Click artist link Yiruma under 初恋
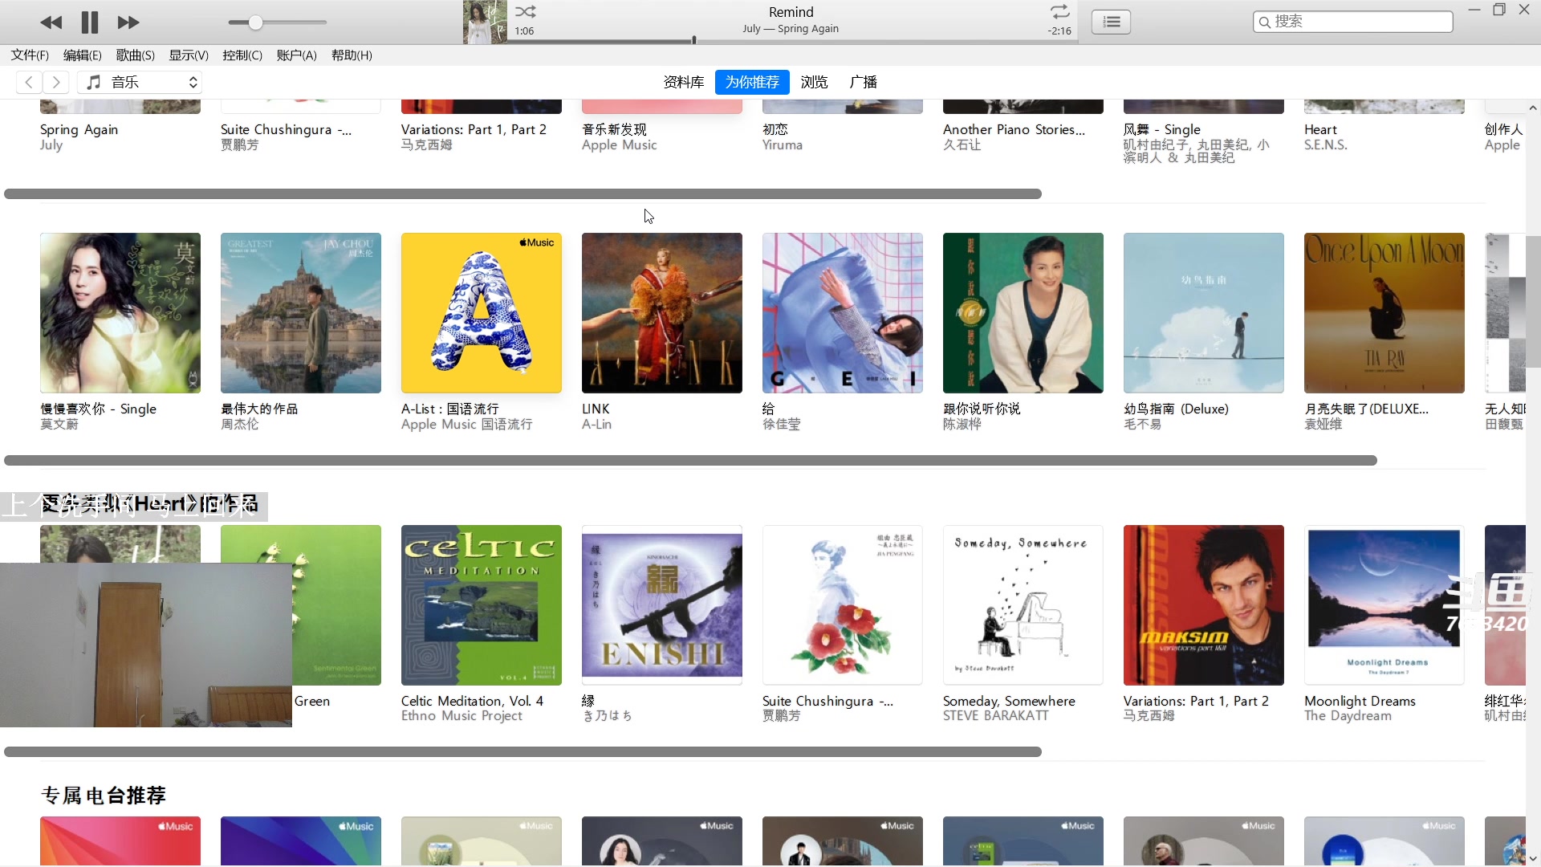 783,144
